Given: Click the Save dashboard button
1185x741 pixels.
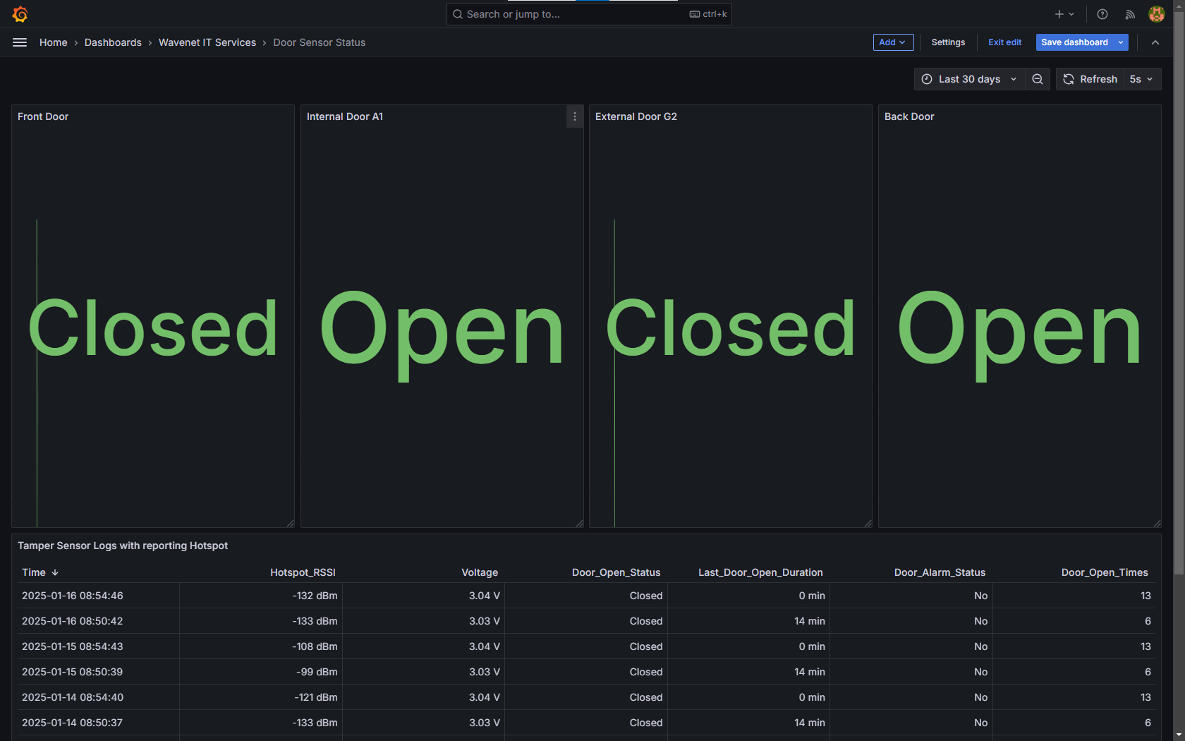Looking at the screenshot, I should tap(1074, 42).
